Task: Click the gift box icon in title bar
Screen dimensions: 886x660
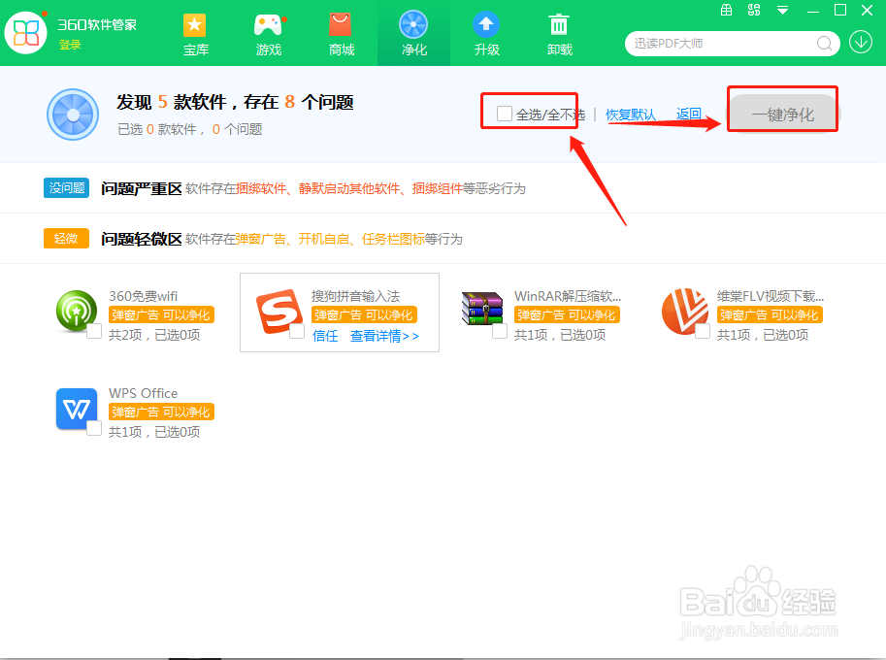Action: 727,10
